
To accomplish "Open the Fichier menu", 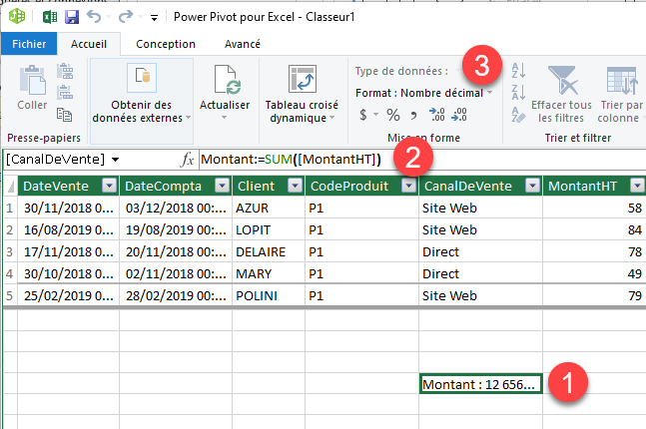I will point(29,44).
